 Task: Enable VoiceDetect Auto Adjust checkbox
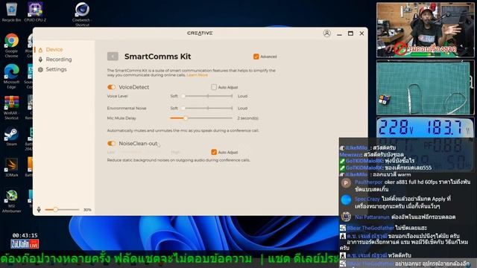pos(214,87)
